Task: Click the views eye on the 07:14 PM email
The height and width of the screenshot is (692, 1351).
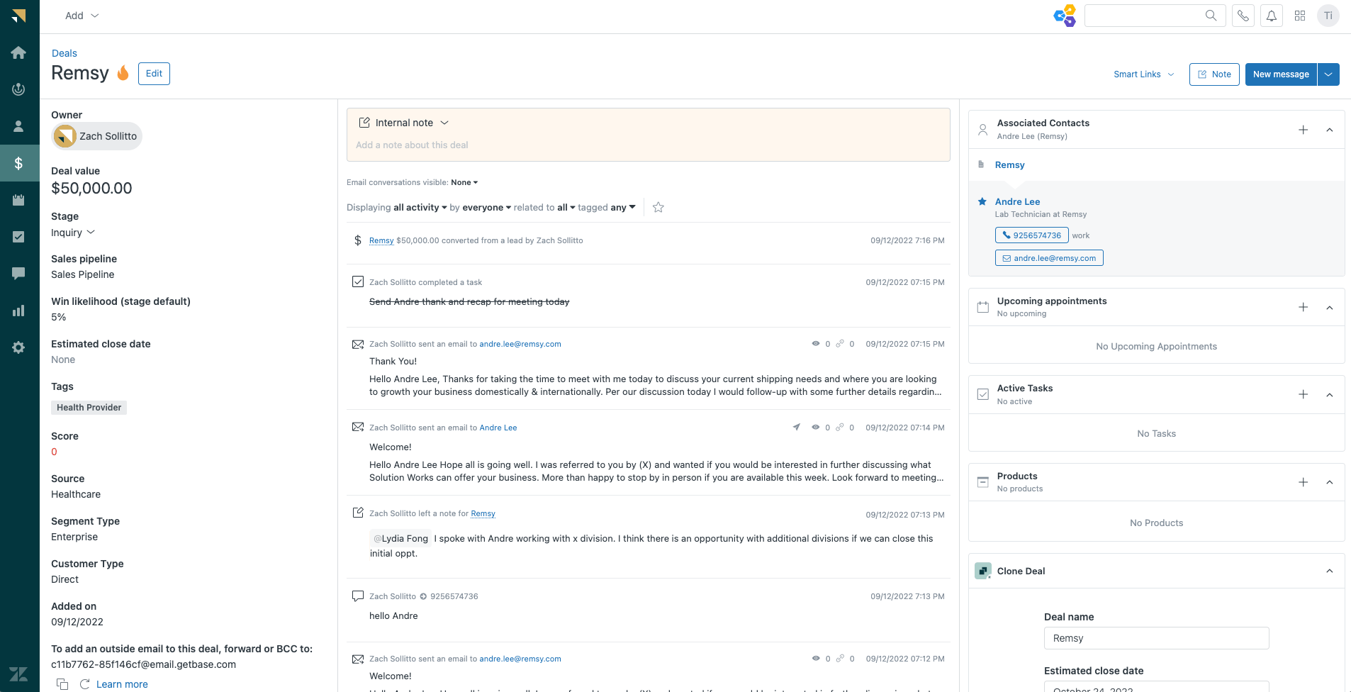Action: 816,428
